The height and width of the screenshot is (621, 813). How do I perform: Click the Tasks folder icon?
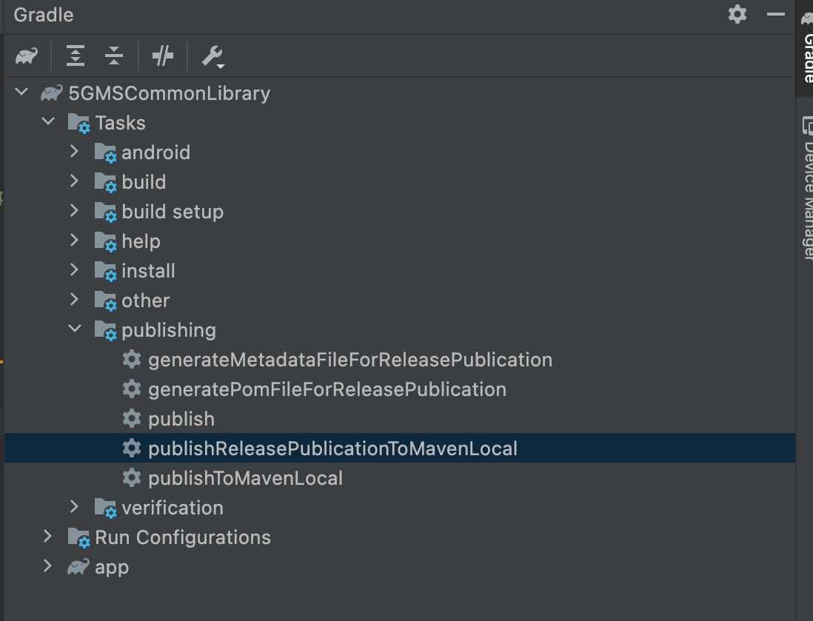click(x=78, y=122)
